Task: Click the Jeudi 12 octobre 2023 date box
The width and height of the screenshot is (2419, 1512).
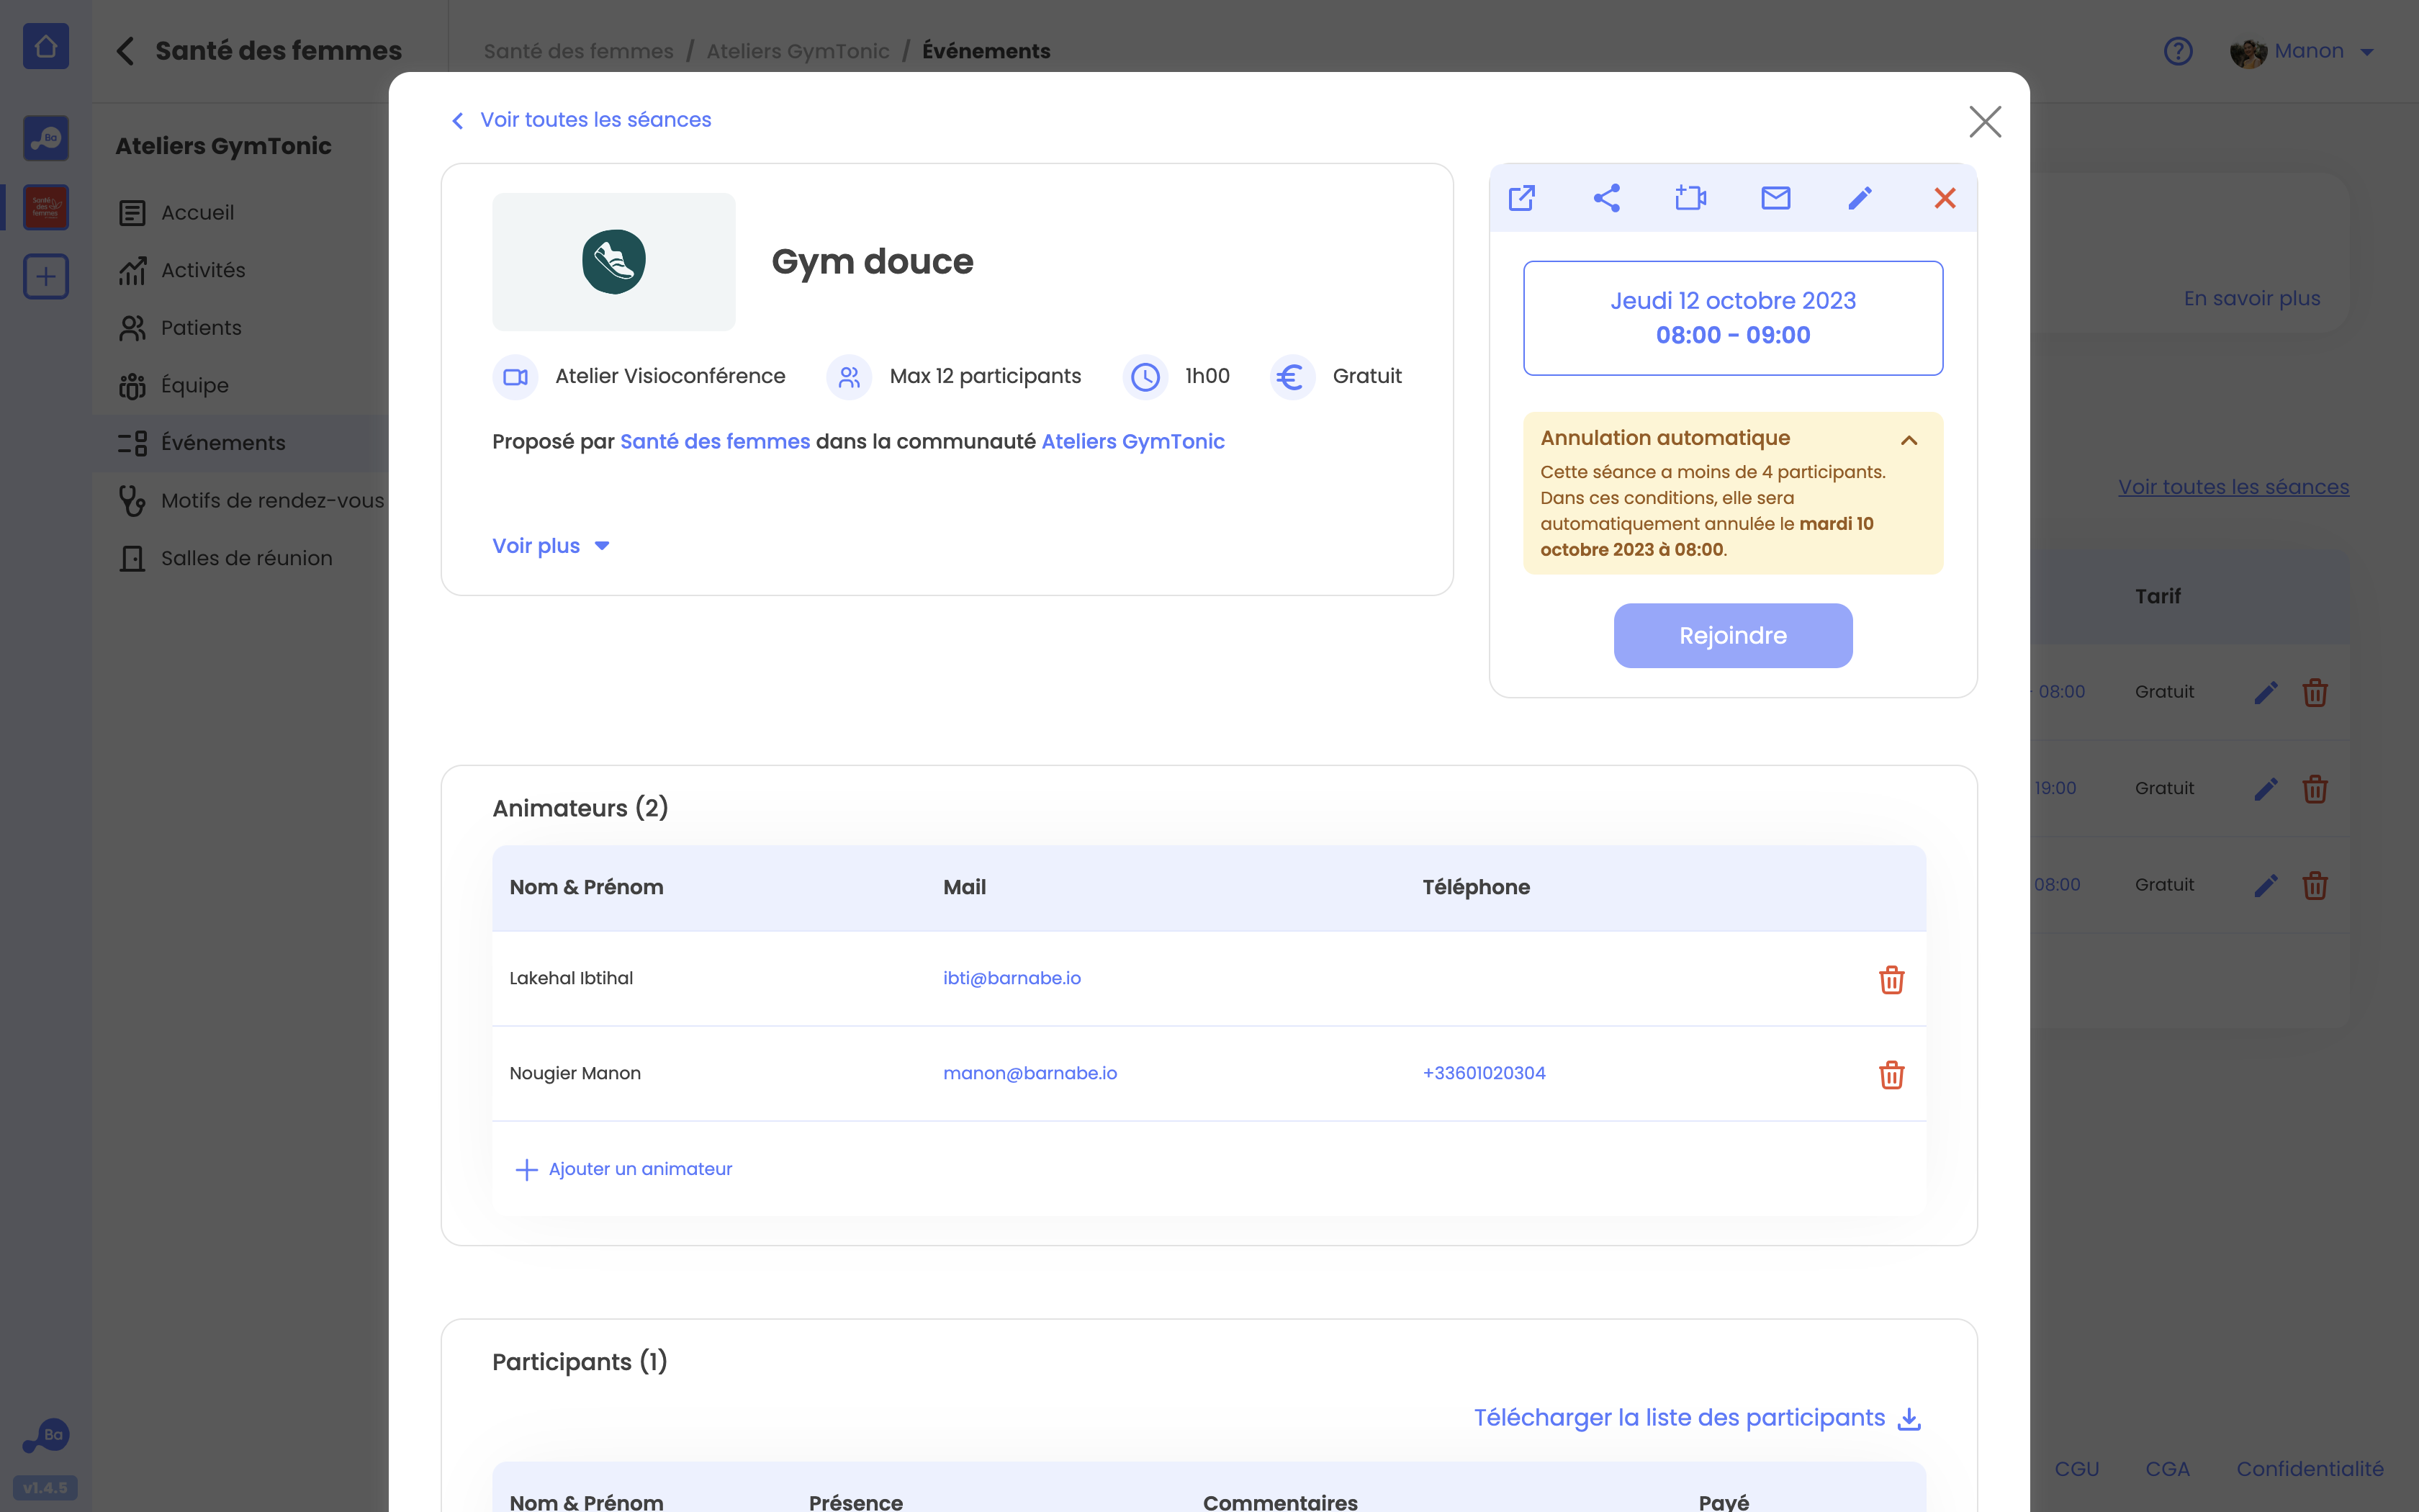Action: tap(1732, 318)
